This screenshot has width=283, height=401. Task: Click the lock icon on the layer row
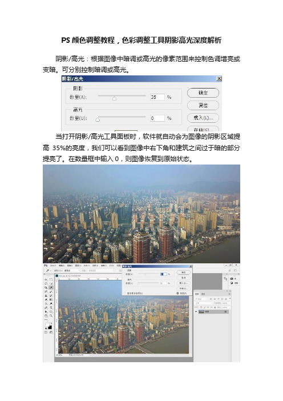(x=225, y=312)
